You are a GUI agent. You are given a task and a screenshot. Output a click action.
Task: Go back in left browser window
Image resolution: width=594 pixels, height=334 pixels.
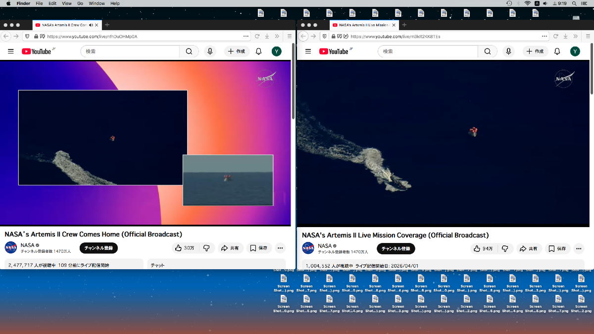pos(6,36)
